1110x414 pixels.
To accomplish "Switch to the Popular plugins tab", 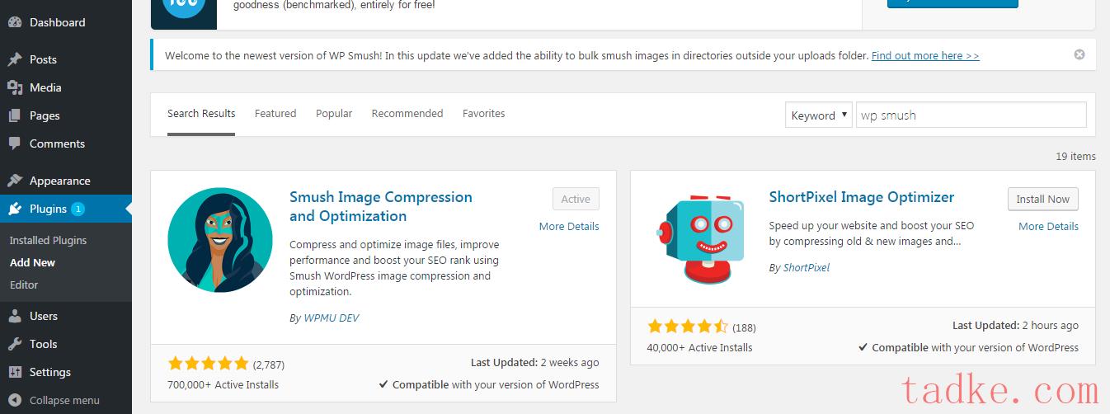I will point(334,114).
